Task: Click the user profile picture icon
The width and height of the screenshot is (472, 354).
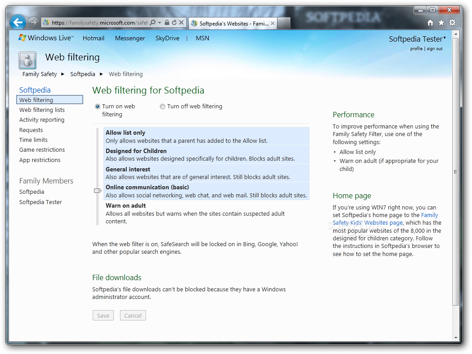Action: point(27,60)
